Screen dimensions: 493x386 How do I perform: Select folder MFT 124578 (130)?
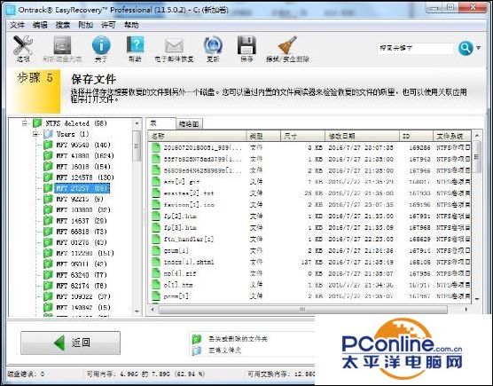pos(78,177)
